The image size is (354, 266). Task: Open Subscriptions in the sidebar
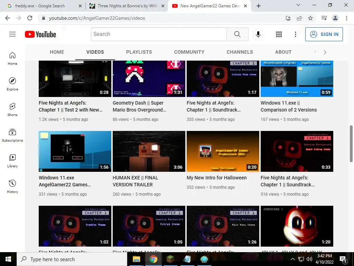pyautogui.click(x=12, y=135)
